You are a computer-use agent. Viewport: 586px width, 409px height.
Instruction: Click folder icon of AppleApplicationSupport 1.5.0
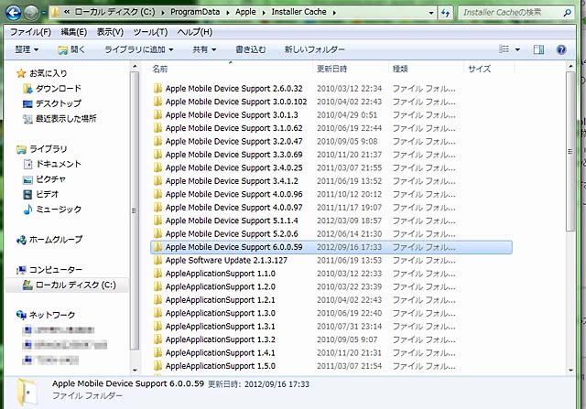157,366
